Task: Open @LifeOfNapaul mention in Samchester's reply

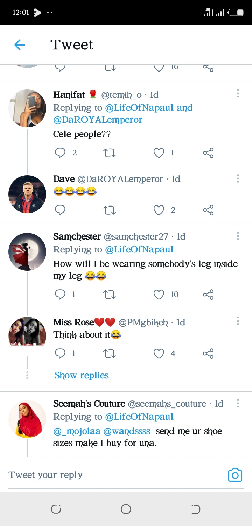Action: pos(139,250)
